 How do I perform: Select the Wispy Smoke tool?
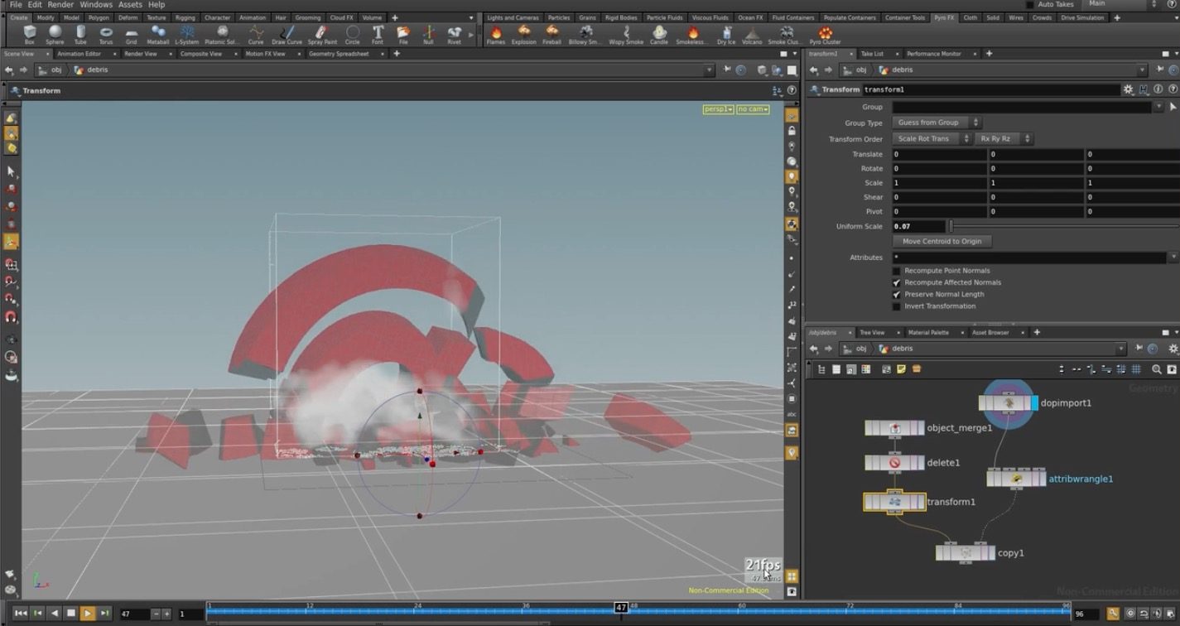[627, 35]
